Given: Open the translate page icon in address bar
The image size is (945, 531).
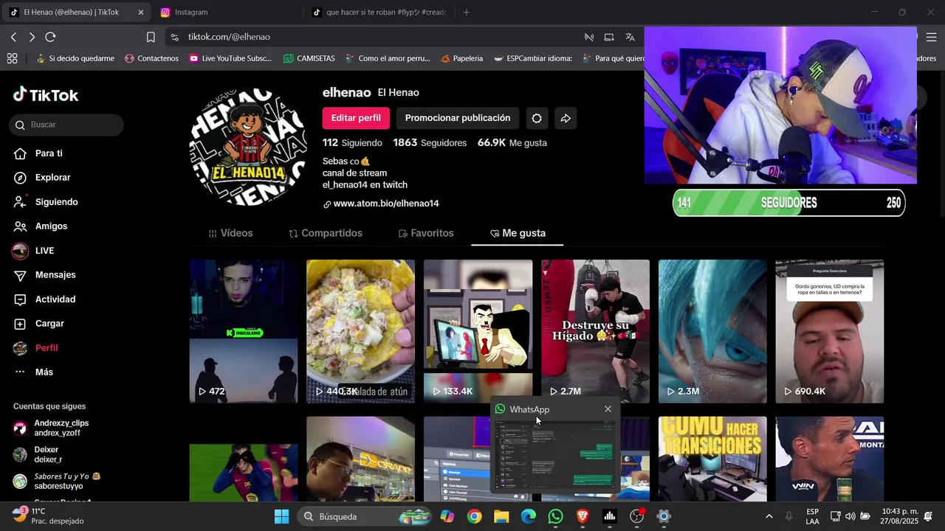Looking at the screenshot, I should pyautogui.click(x=630, y=37).
